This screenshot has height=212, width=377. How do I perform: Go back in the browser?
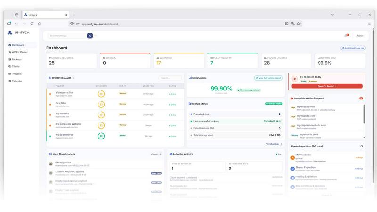pyautogui.click(x=16, y=24)
